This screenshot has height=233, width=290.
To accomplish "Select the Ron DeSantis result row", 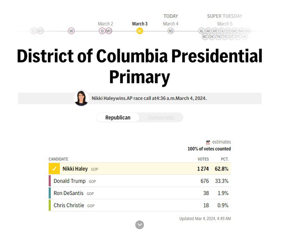I will [x=140, y=193].
